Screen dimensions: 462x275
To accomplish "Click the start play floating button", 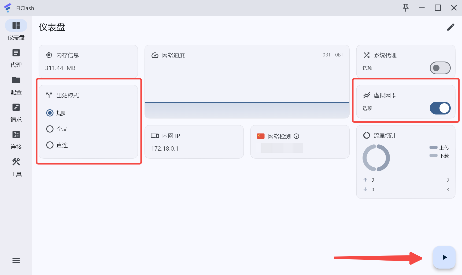I will [x=444, y=257].
